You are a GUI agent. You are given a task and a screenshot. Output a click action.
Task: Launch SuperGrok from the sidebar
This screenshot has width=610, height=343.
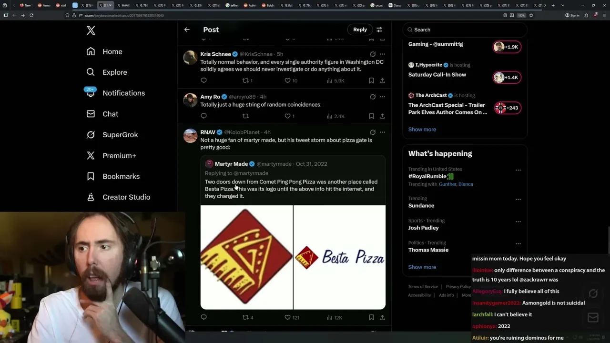pyautogui.click(x=112, y=135)
